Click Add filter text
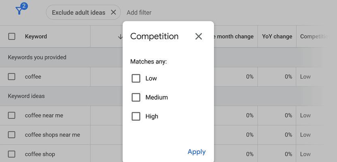337x162 pixels. [x=139, y=13]
